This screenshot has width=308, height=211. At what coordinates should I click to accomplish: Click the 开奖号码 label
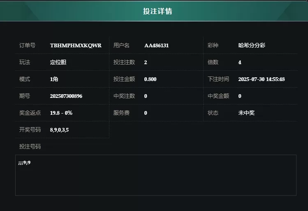30,130
